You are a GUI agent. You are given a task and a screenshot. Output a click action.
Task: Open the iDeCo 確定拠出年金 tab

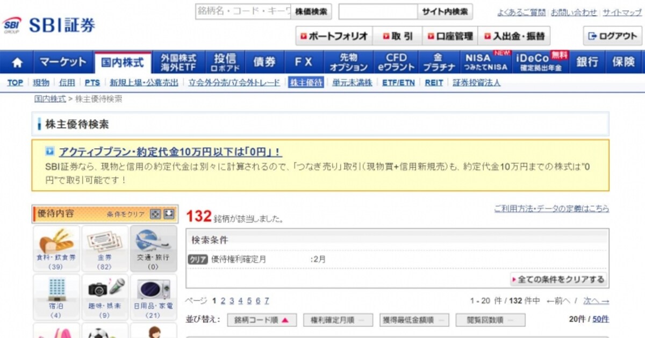coord(540,62)
